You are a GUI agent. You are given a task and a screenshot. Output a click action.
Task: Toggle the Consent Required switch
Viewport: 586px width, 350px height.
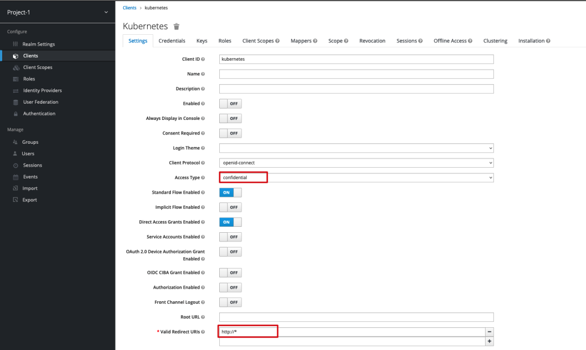point(230,133)
